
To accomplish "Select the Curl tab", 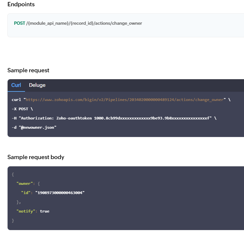I will click(16, 85).
